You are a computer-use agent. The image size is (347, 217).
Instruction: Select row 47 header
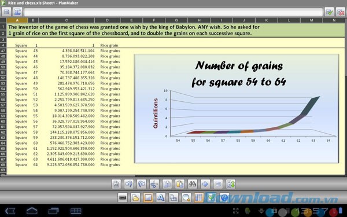[3, 51]
